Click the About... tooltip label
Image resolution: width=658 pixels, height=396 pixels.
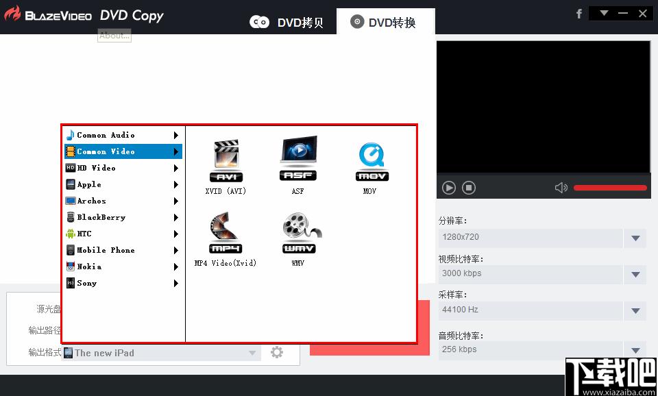(114, 36)
